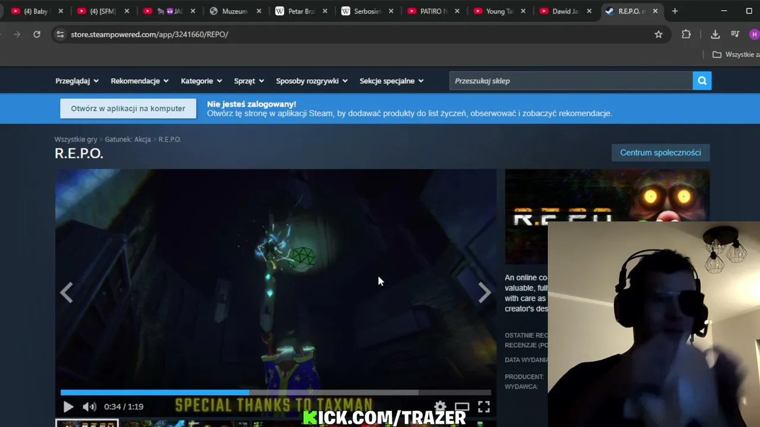Close the Muzeum tab
Viewport: 760px width, 427px height.
point(259,11)
